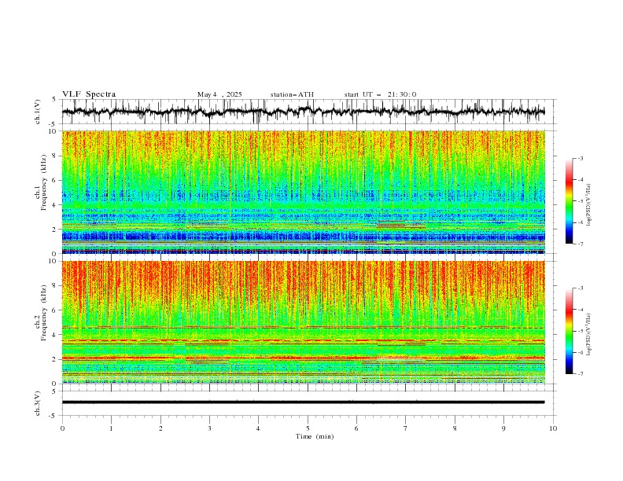Click the -7 tick on ch.2 colorbar
The image size is (623, 481).
click(x=580, y=373)
